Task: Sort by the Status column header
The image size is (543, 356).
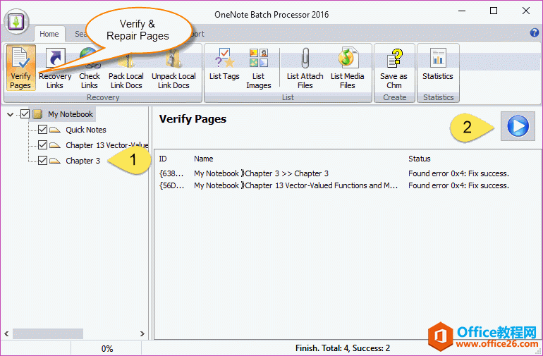Action: click(420, 159)
